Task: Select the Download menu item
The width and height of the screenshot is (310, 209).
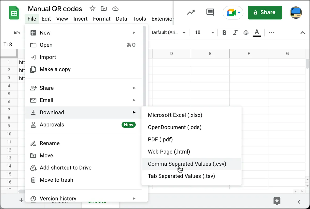Action: coord(83,112)
